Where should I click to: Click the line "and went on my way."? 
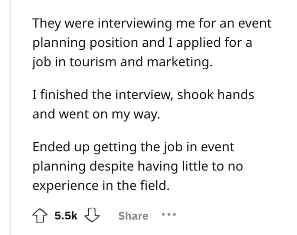click(97, 114)
